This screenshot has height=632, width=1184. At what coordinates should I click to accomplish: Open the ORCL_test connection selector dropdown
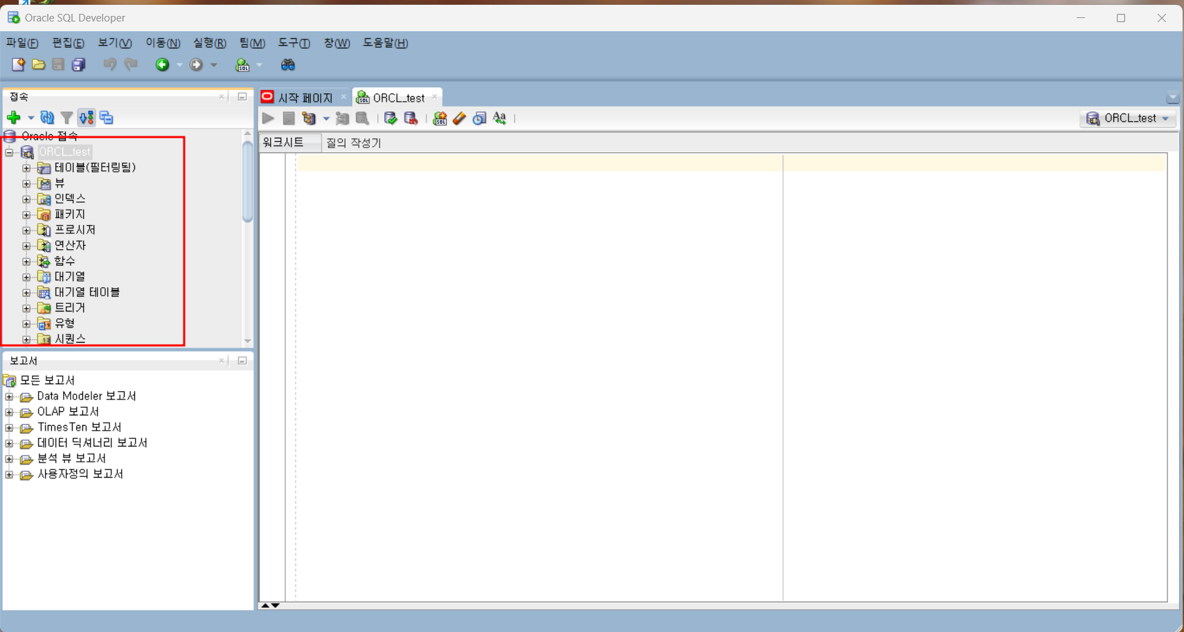click(1129, 118)
